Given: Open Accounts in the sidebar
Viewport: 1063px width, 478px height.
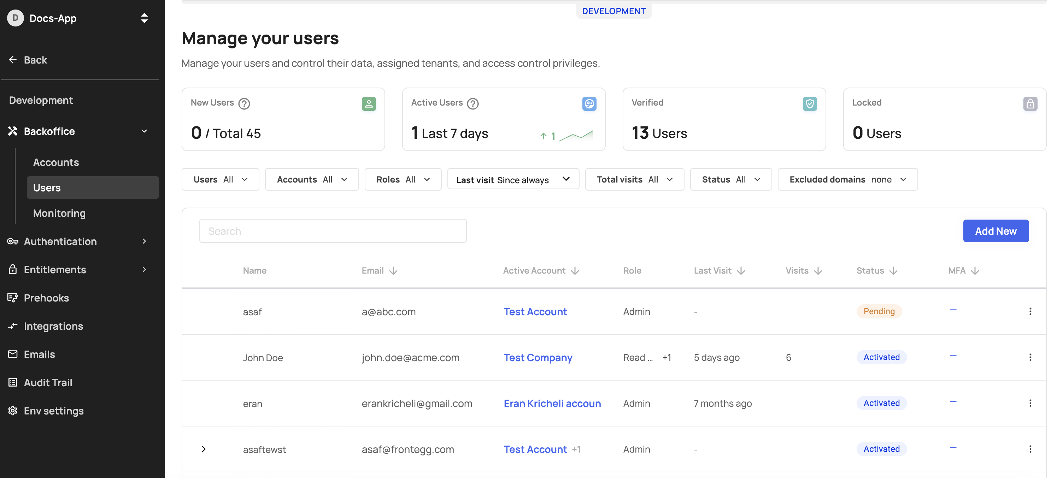Looking at the screenshot, I should tap(56, 162).
